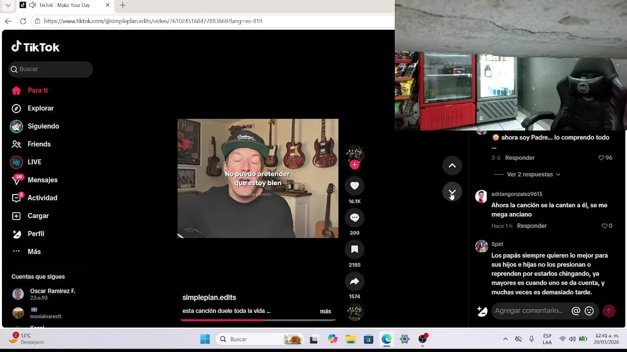Image resolution: width=627 pixels, height=352 pixels.
Task: Open the ESP LAA language switcher
Action: pos(547,339)
